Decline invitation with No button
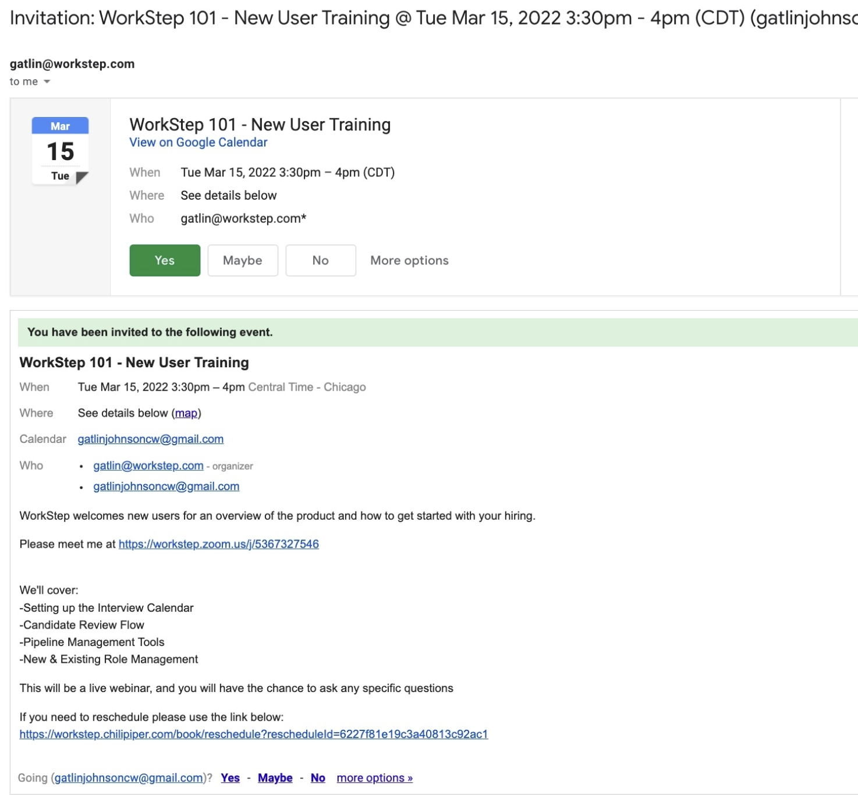 pyautogui.click(x=321, y=260)
